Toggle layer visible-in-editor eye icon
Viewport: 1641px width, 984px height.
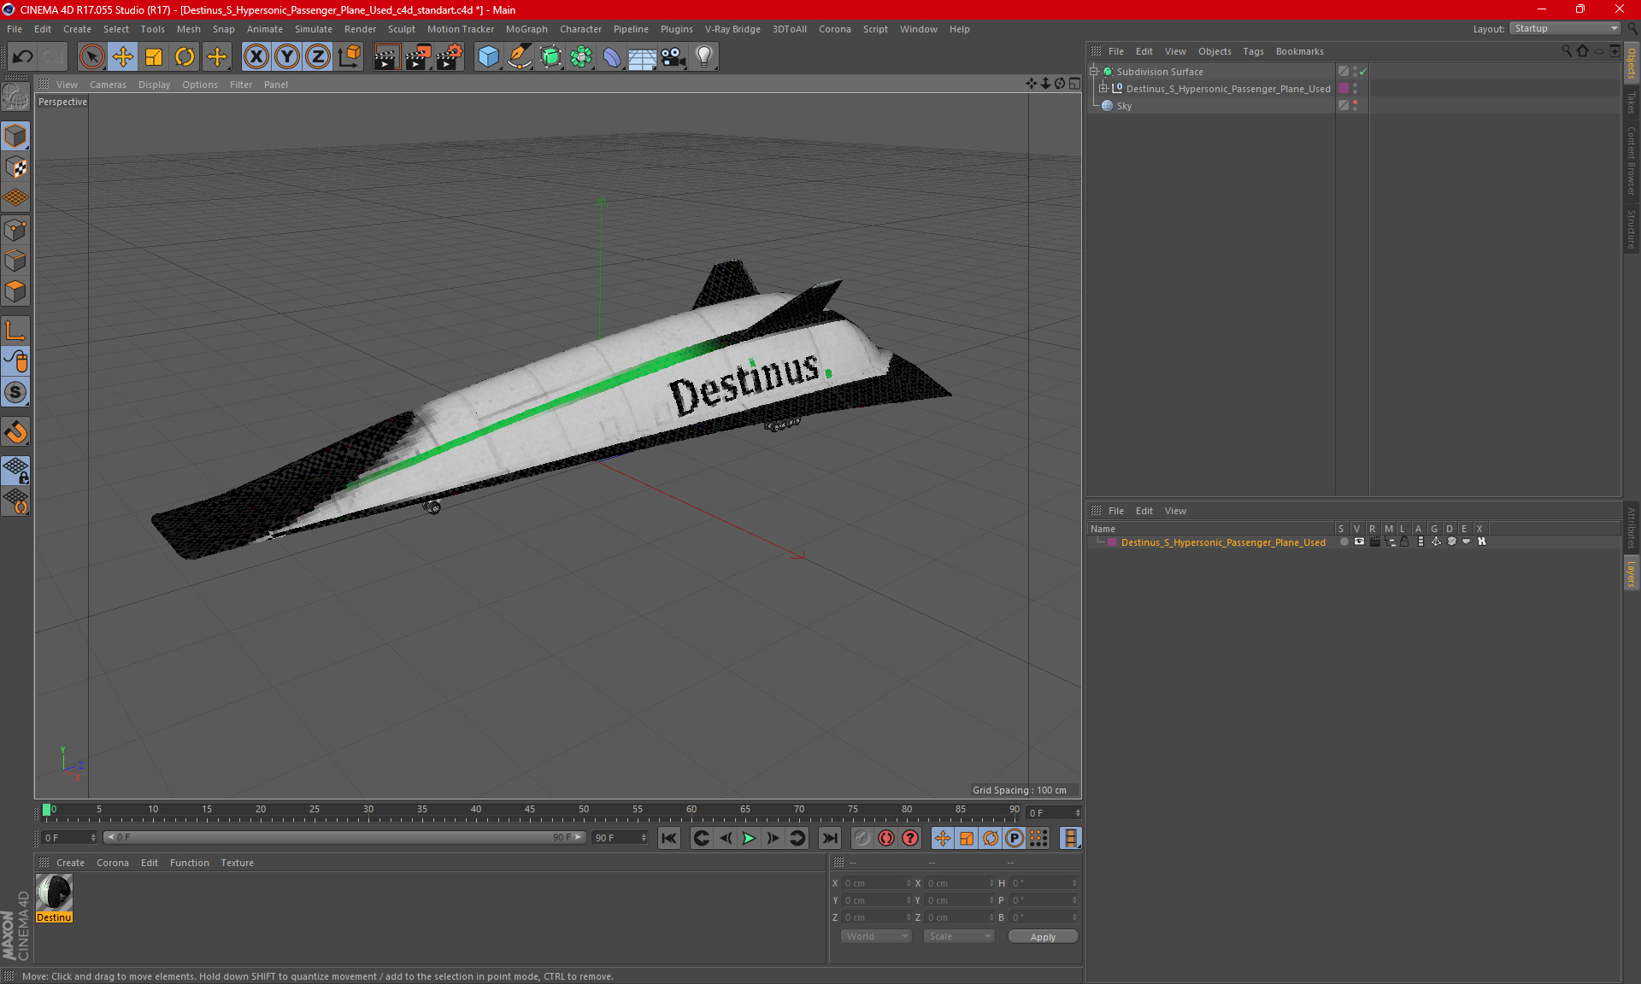pos(1359,542)
